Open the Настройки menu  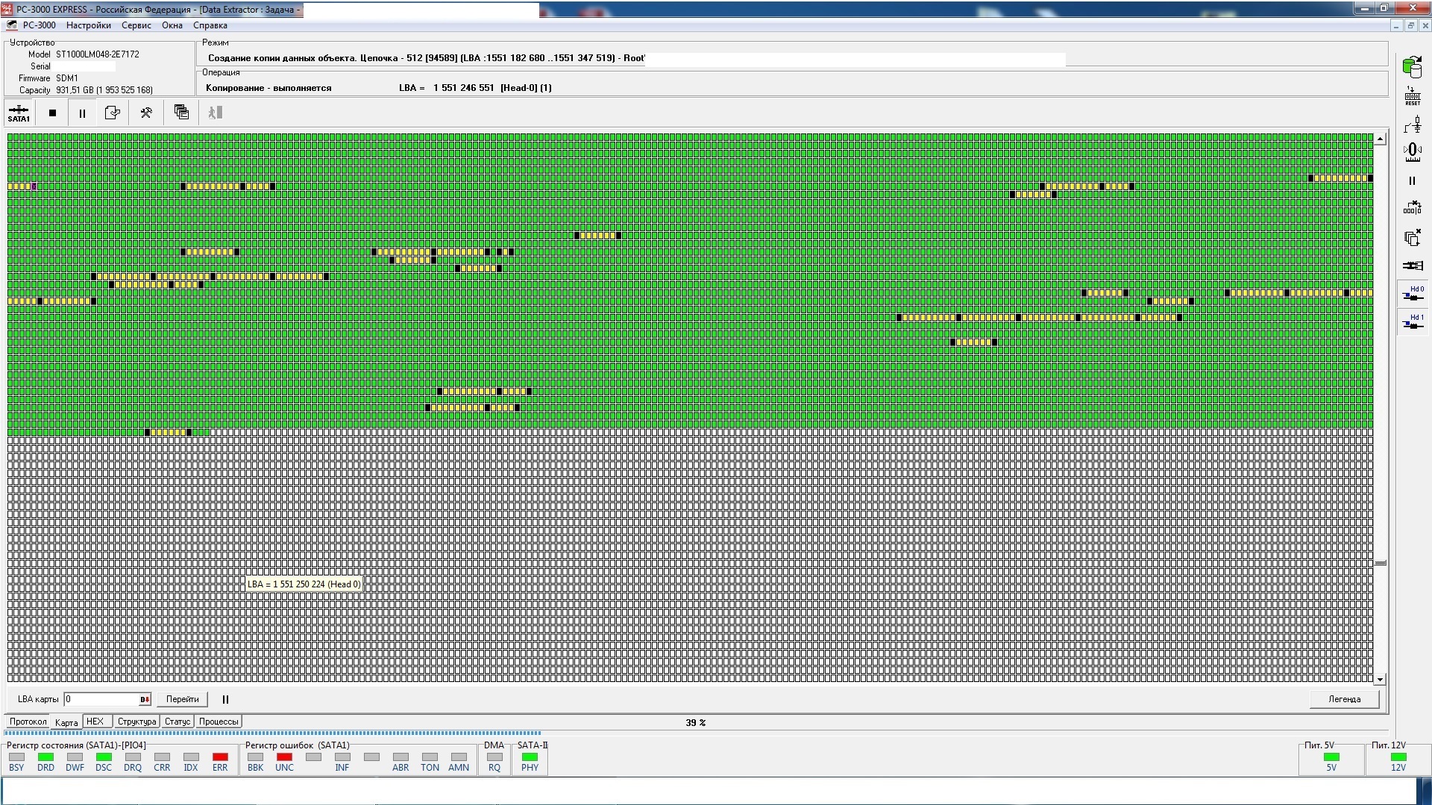[88, 25]
